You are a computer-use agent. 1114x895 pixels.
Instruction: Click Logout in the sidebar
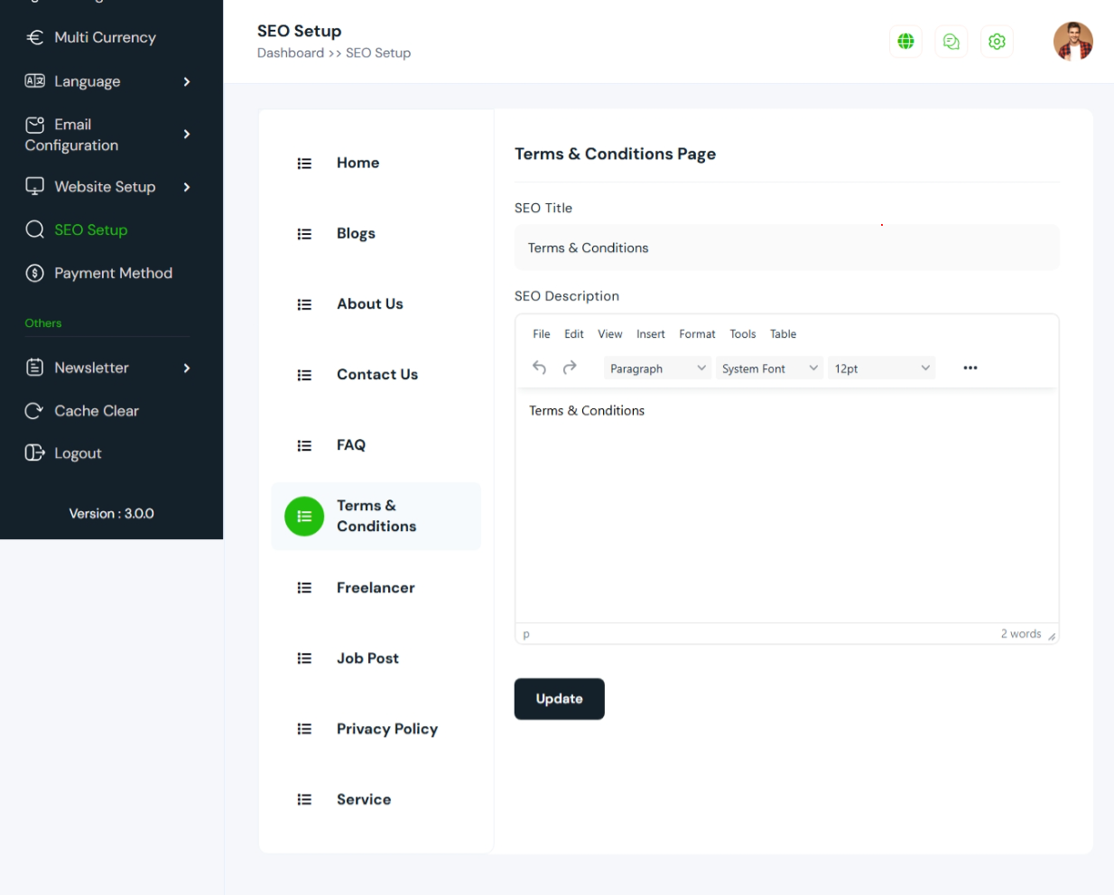(78, 453)
